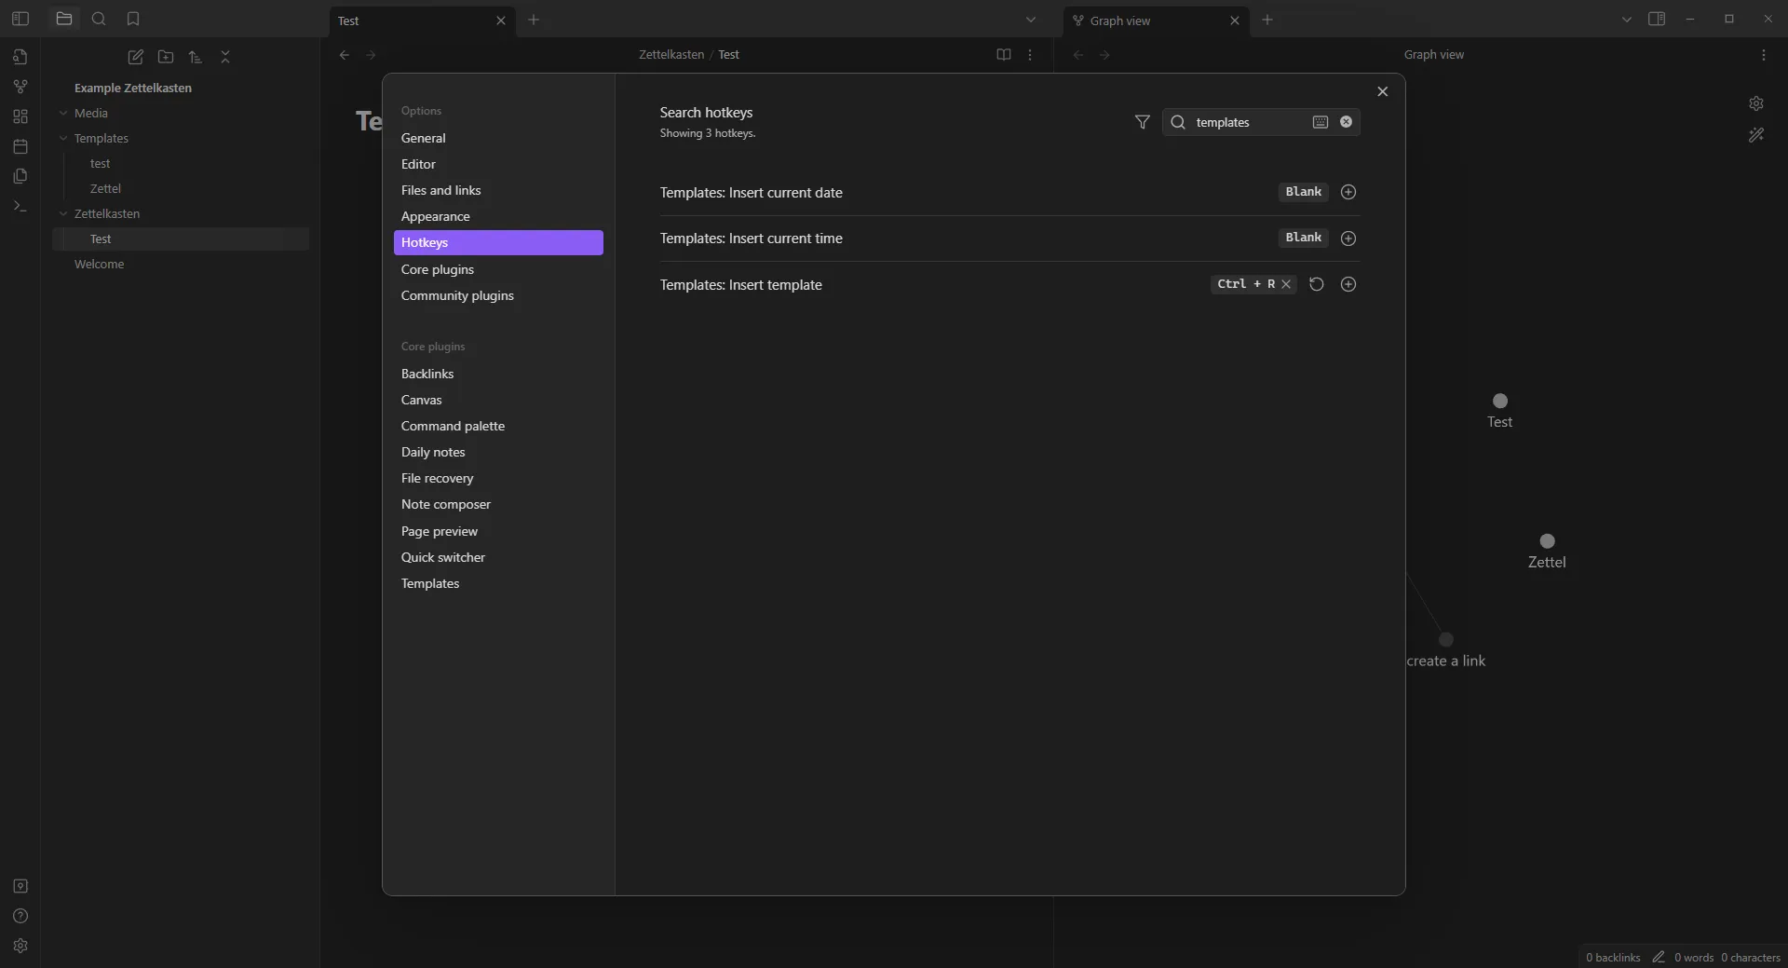Select the Hotkeys settings section

pos(498,242)
